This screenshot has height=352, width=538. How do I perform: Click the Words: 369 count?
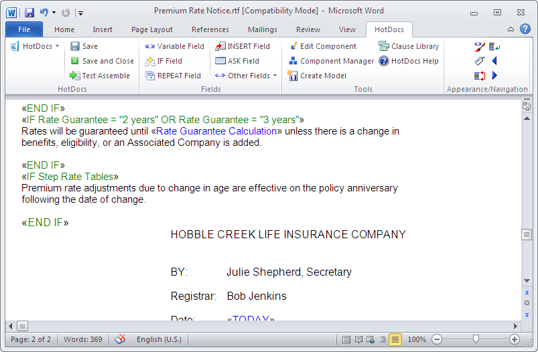coord(82,339)
